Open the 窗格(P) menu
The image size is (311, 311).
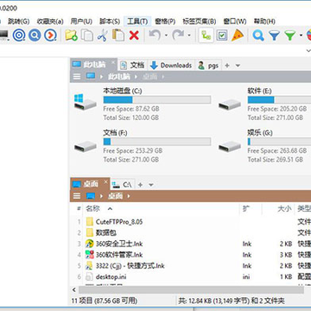pos(165,22)
